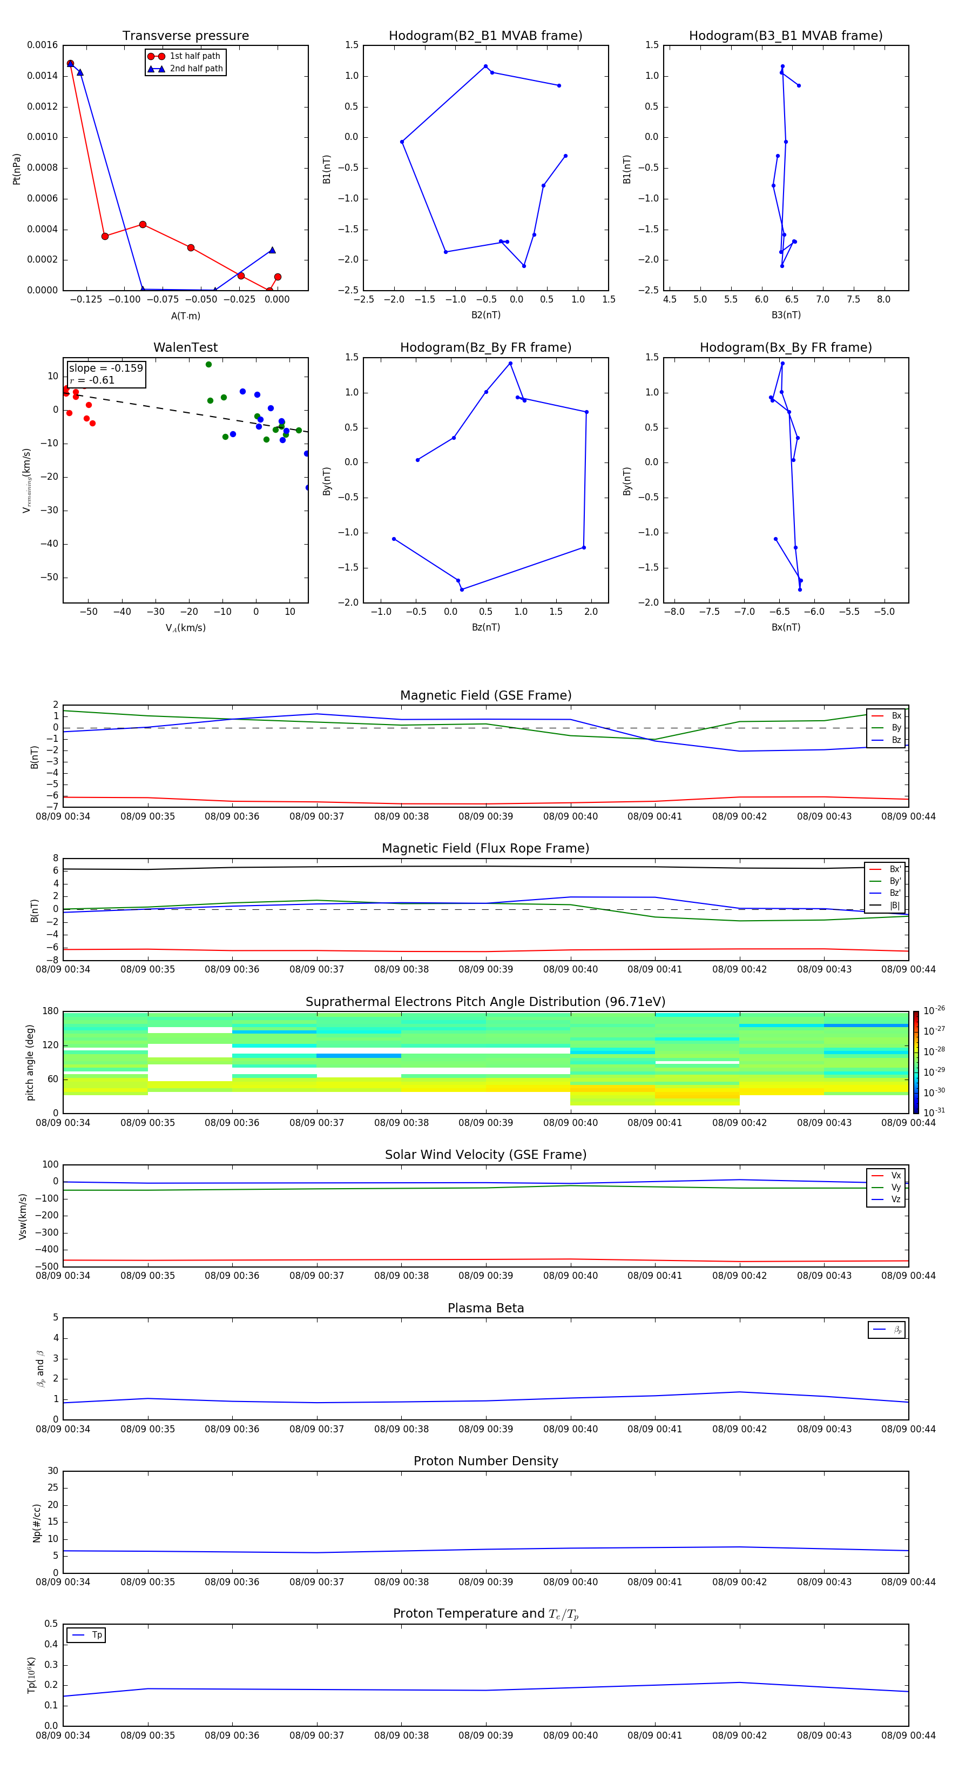
Task: Click the 'WalenTest' plot title
Action: pyautogui.click(x=185, y=347)
